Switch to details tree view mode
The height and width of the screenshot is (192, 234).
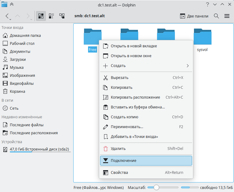(62, 16)
